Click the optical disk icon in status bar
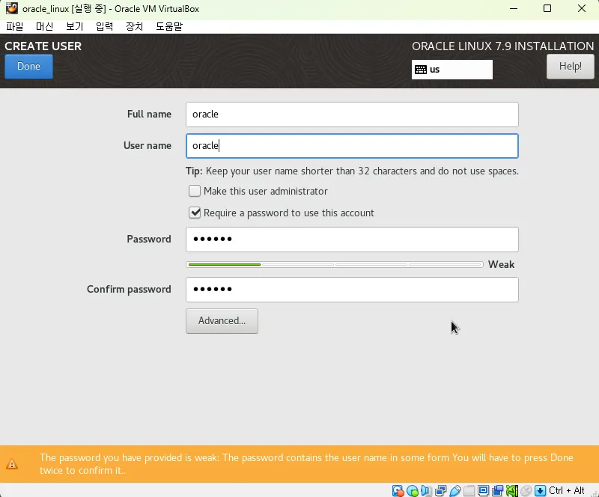This screenshot has height=497, width=599. tap(413, 490)
